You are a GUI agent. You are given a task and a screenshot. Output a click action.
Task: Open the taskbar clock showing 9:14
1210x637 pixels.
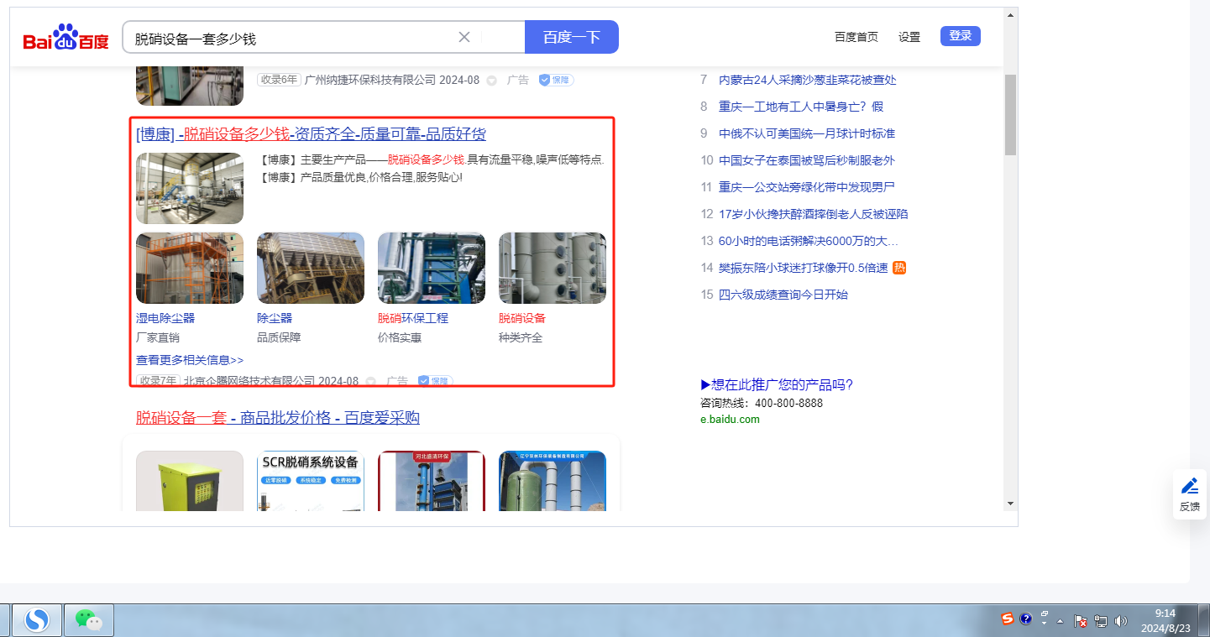(x=1165, y=620)
